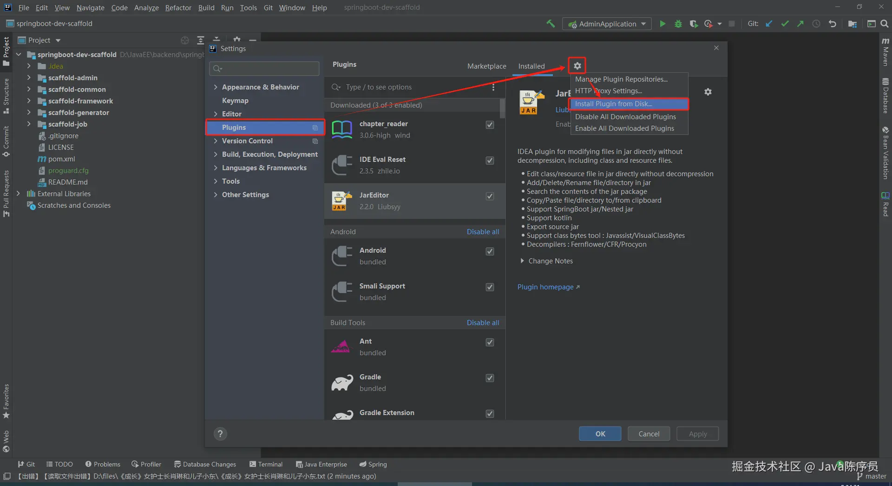Open the Terminal tool window button

coord(266,464)
